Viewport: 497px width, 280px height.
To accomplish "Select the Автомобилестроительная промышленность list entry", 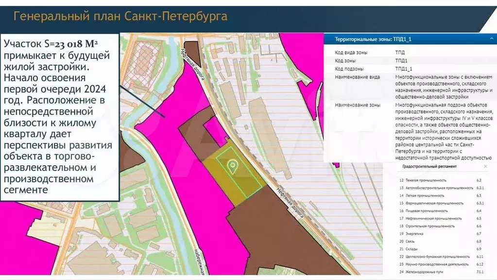I will [x=442, y=188].
